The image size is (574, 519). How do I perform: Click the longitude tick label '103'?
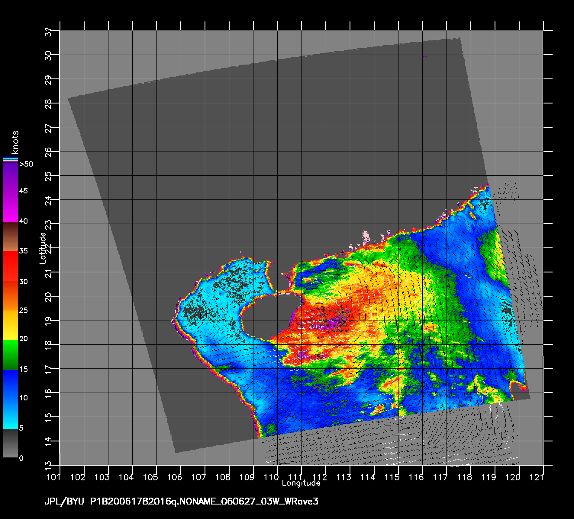pyautogui.click(x=102, y=477)
